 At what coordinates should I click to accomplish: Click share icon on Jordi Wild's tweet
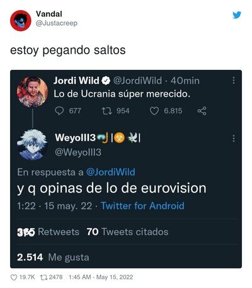[202, 111]
